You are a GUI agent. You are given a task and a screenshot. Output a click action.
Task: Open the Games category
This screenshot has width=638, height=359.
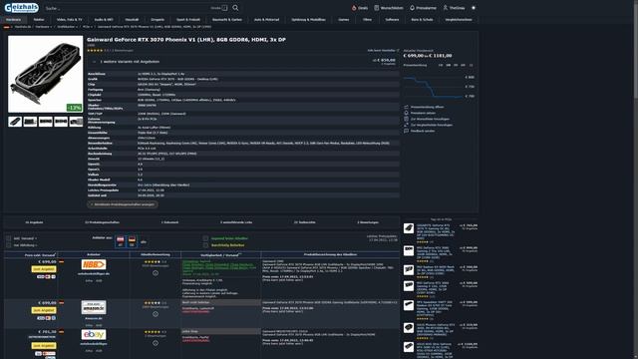pyautogui.click(x=343, y=20)
